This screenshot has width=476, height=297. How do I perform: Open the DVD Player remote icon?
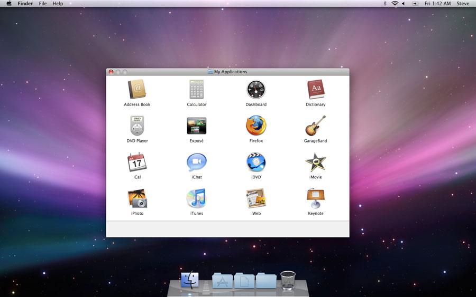(x=137, y=126)
